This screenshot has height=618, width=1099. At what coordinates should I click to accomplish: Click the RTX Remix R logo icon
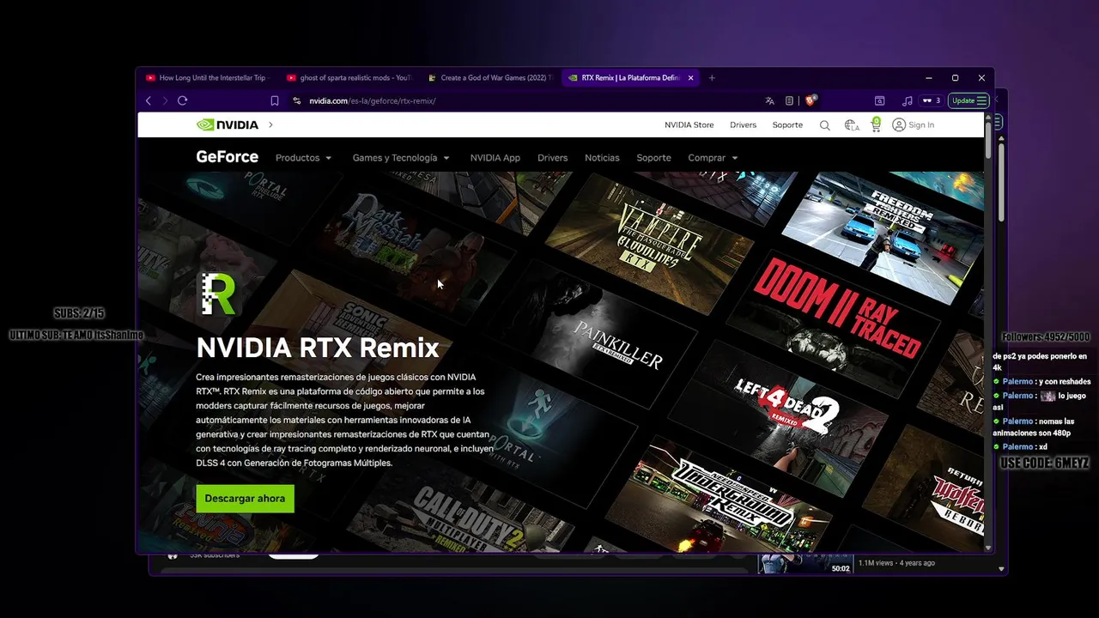(218, 294)
